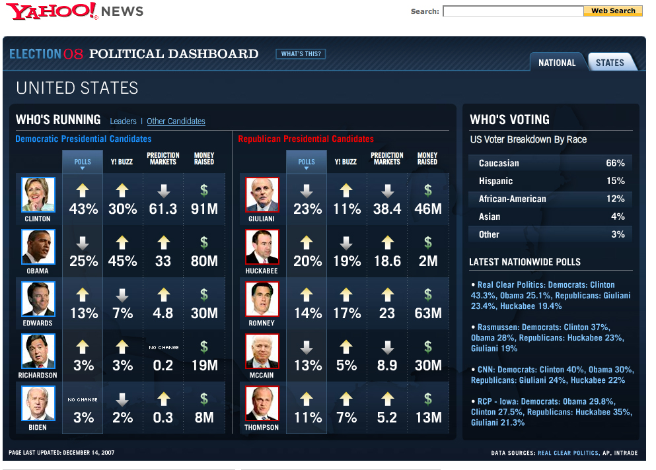
Task: Open the CNN poll link
Action: click(552, 375)
